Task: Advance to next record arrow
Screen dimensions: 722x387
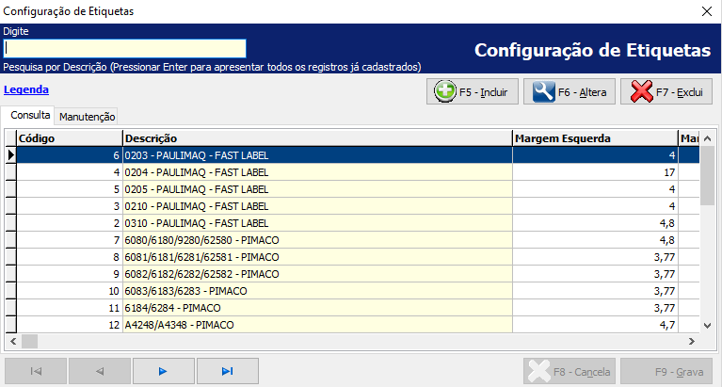Action: click(x=163, y=371)
